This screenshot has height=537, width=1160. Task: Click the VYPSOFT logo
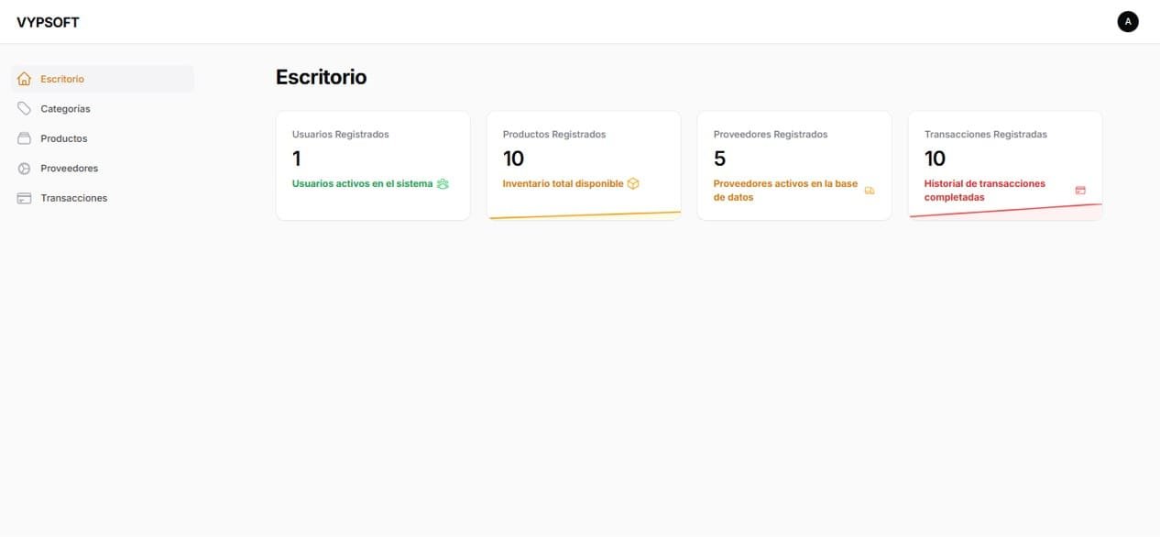tap(48, 22)
